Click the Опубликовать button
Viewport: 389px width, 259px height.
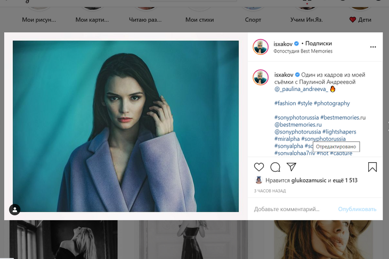[357, 209]
